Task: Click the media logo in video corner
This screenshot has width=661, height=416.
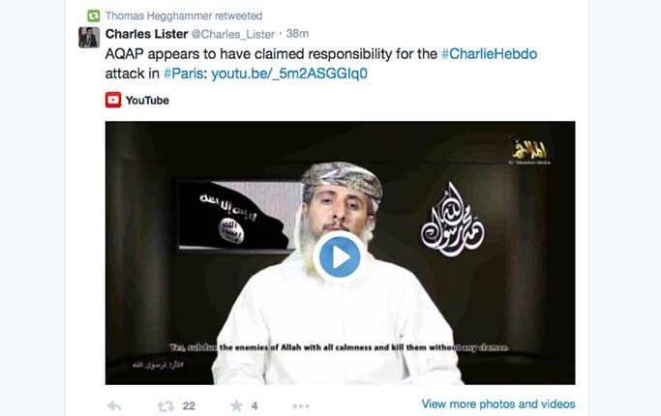Action: point(529,151)
